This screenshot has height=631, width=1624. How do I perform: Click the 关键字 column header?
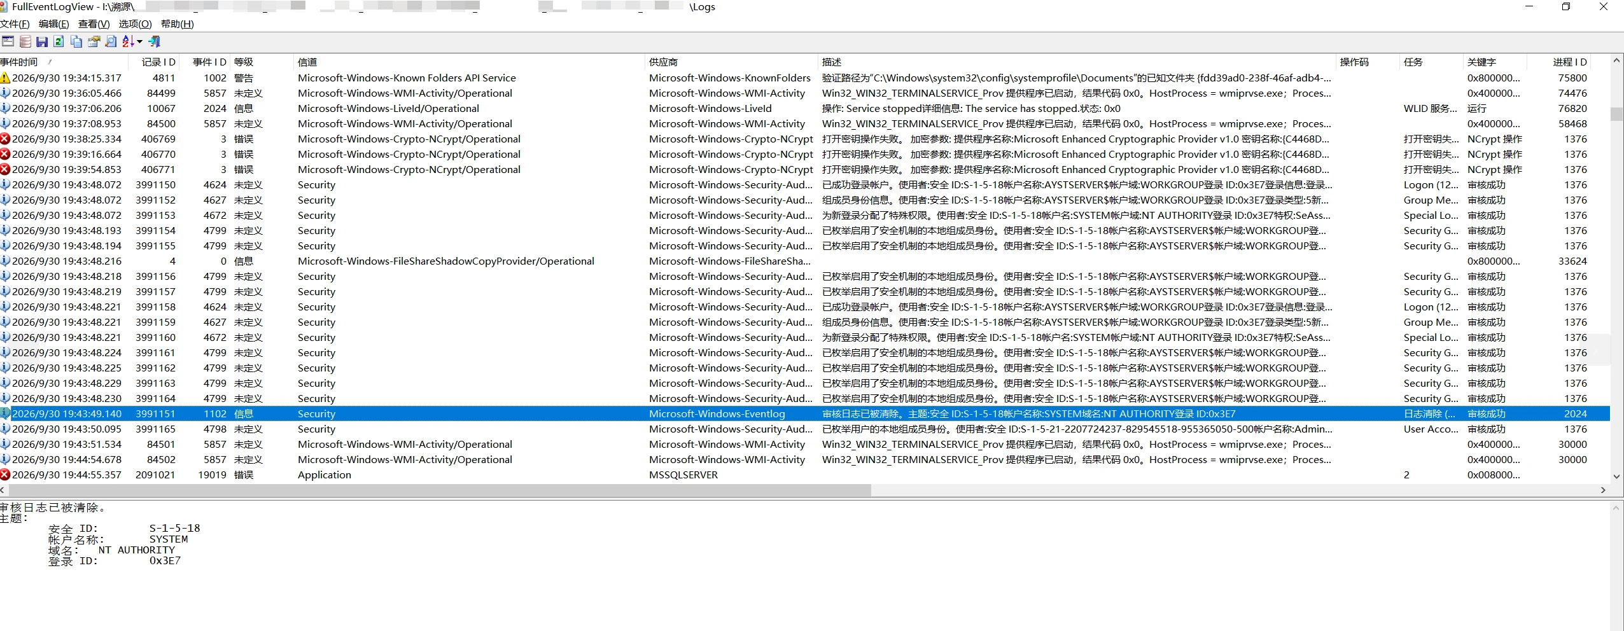point(1495,62)
